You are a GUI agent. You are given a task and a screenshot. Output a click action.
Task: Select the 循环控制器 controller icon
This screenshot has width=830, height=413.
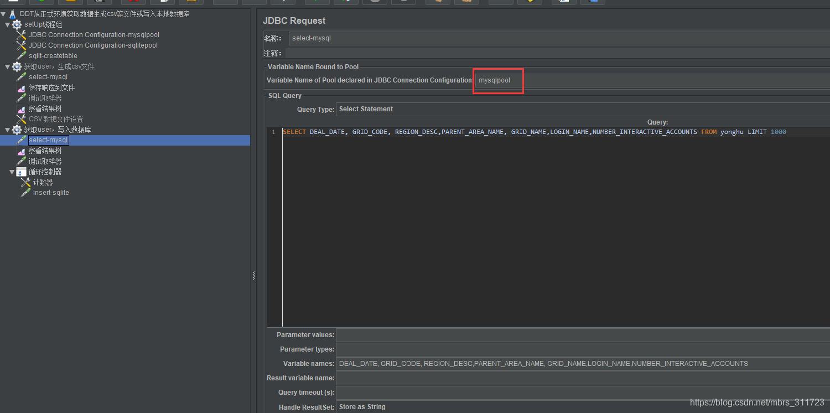click(x=22, y=172)
